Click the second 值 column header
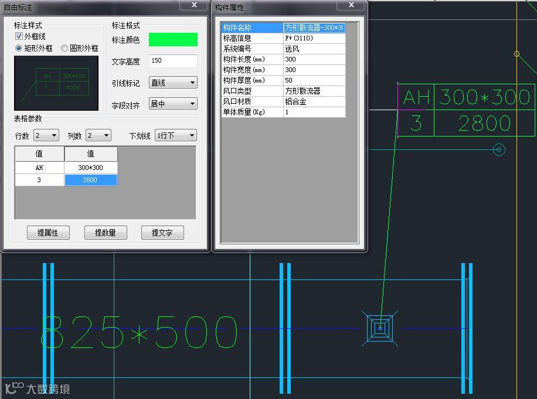The height and width of the screenshot is (399, 537). pyautogui.click(x=91, y=154)
